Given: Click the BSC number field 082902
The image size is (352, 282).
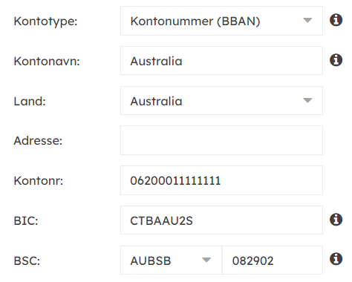Looking at the screenshot, I should point(273,260).
